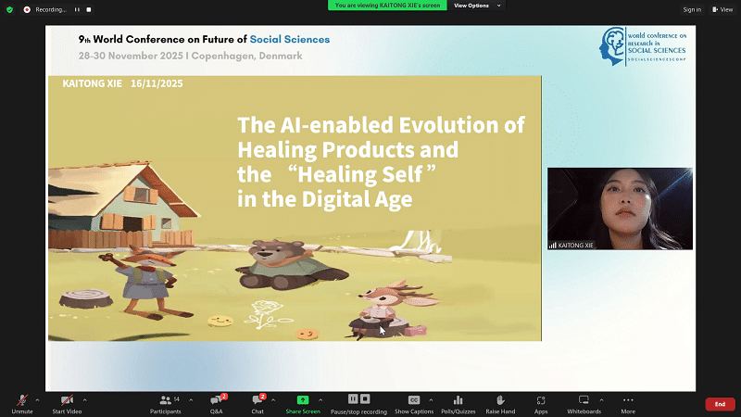Open the View Options dropdown
This screenshot has height=417, width=741.
click(x=477, y=6)
